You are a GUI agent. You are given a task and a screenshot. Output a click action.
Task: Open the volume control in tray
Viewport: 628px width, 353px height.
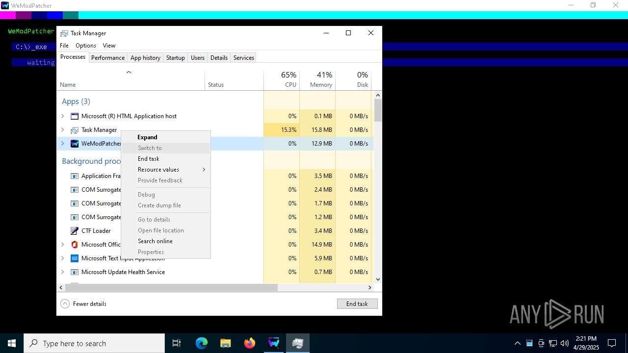[565, 343]
